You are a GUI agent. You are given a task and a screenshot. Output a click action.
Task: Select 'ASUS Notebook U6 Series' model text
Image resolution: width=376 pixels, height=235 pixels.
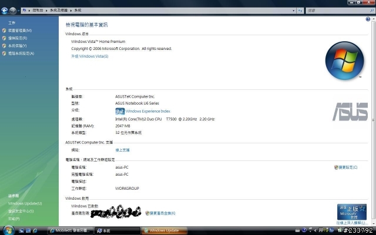pyautogui.click(x=137, y=103)
